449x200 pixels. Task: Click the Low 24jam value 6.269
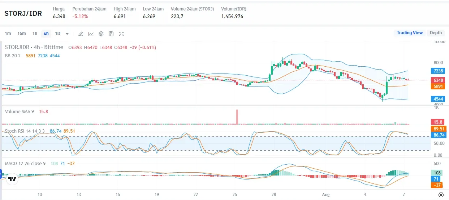click(x=149, y=16)
